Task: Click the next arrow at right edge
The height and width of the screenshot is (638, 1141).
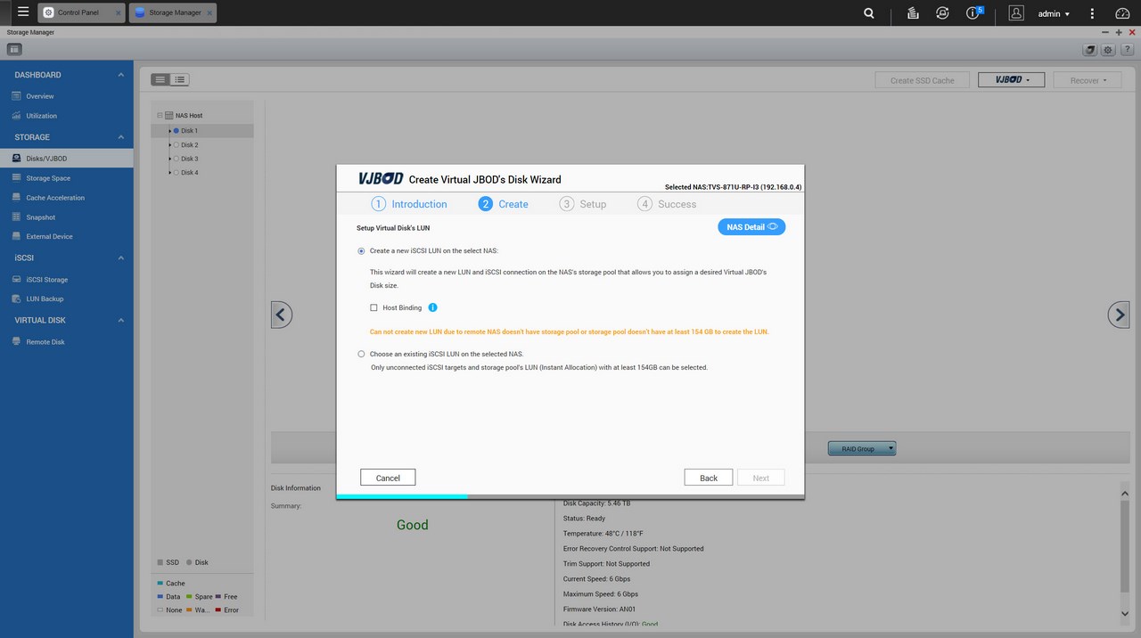Action: [x=1119, y=315]
